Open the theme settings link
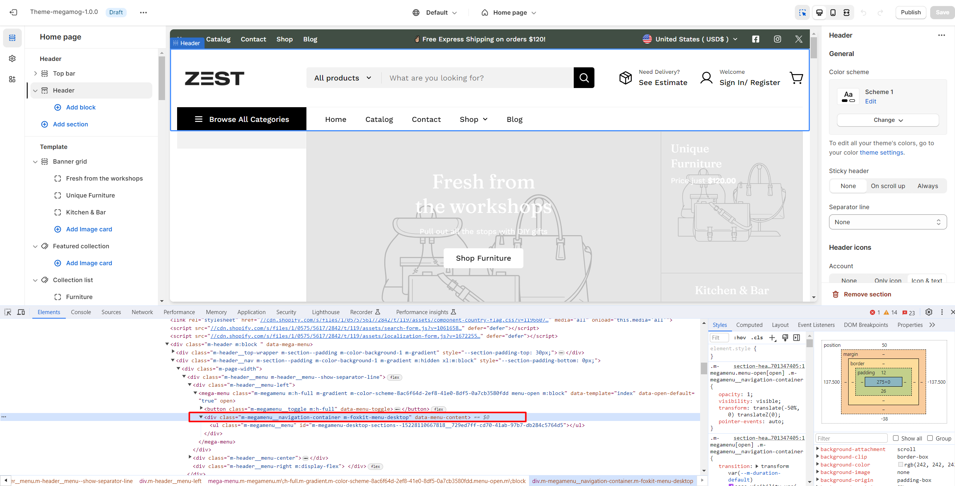Viewport: 955px width, 486px height. [x=881, y=152]
